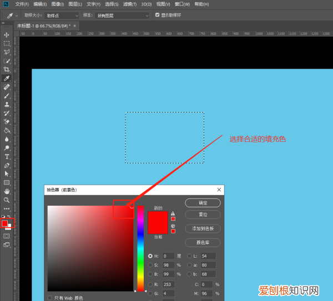This screenshot has width=333, height=301.
Task: Click the vertical hue spectrum slider
Action: pyautogui.click(x=141, y=247)
